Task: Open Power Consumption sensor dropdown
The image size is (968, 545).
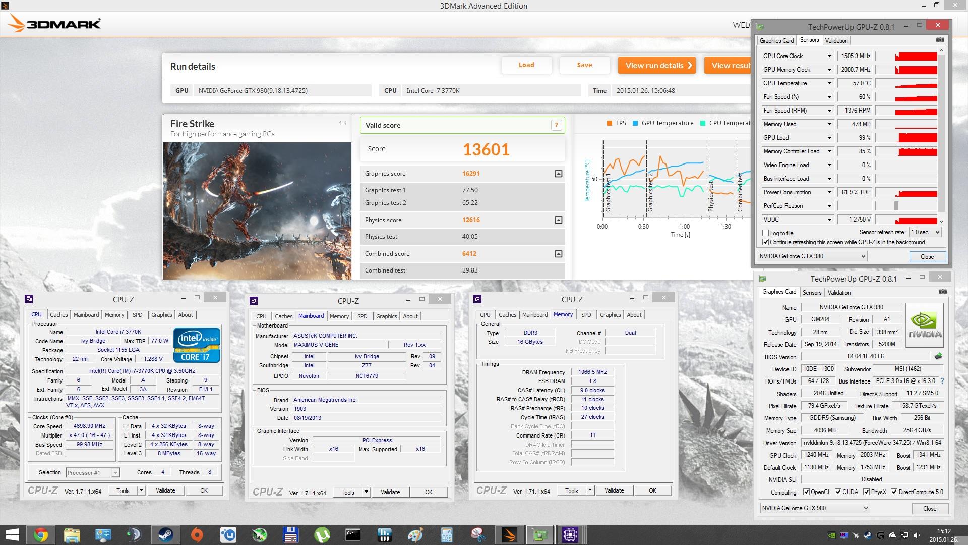Action: point(829,192)
